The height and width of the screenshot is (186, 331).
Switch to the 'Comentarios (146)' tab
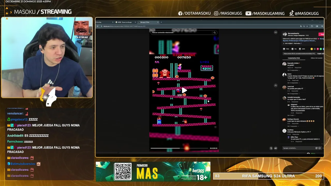[x=294, y=58]
